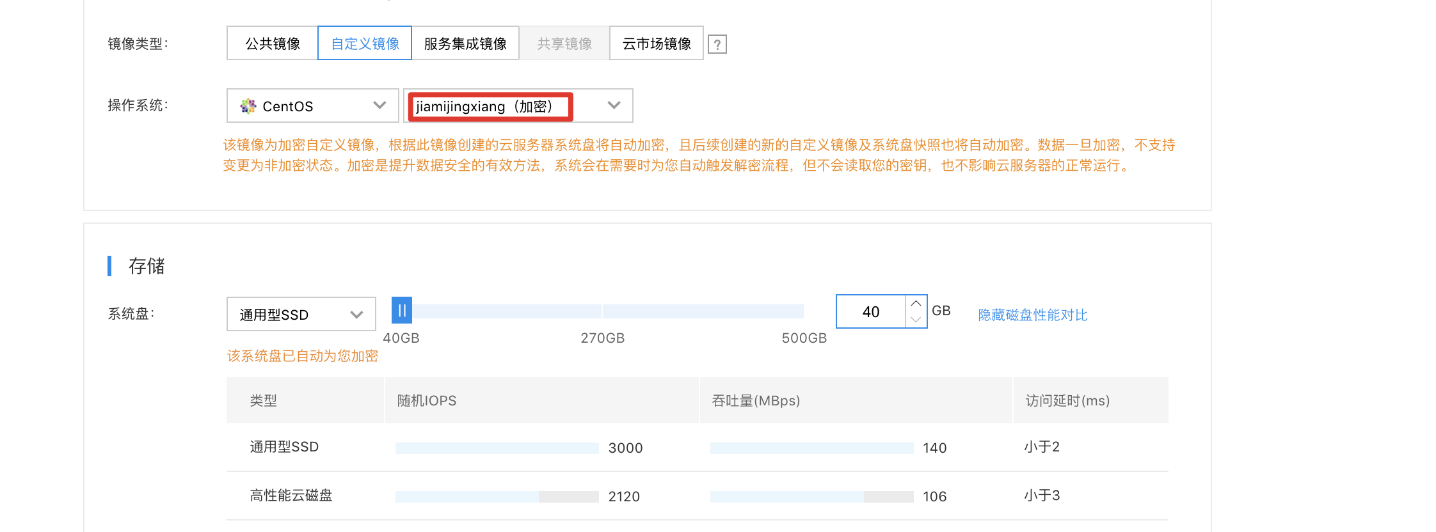Click the image type help question-mark icon

click(x=717, y=44)
